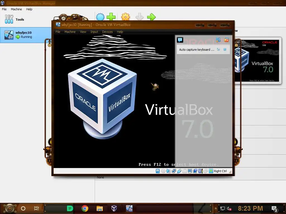Click the USB devices indicator in VM status bar
Image resolution: width=286 pixels, height=214 pixels.
click(x=179, y=171)
